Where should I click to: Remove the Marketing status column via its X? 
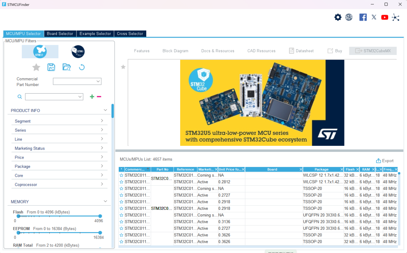point(216,170)
